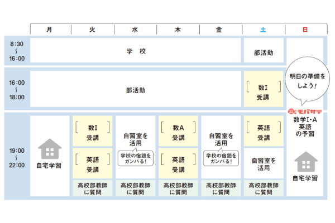Click the 明日の準備をしよう! speech bubble
335x223 pixels.
point(305,81)
